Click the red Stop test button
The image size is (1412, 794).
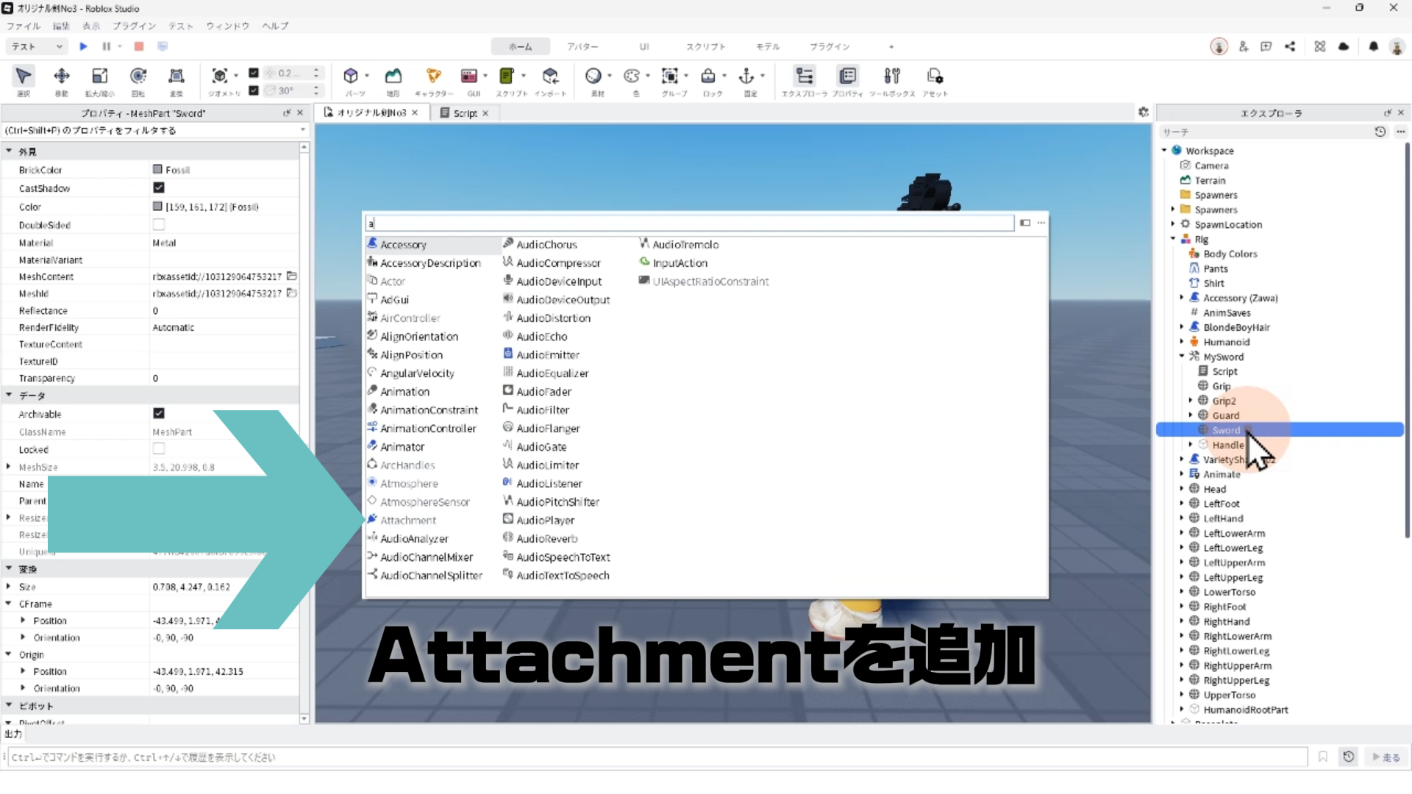pyautogui.click(x=139, y=46)
